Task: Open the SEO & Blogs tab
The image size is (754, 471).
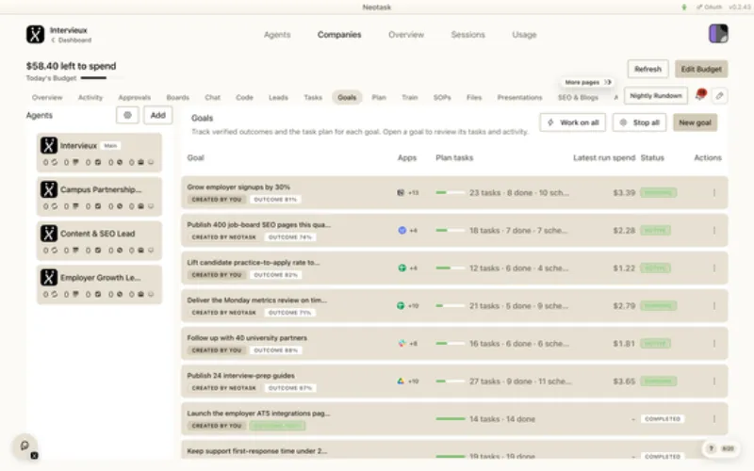Action: pyautogui.click(x=578, y=98)
